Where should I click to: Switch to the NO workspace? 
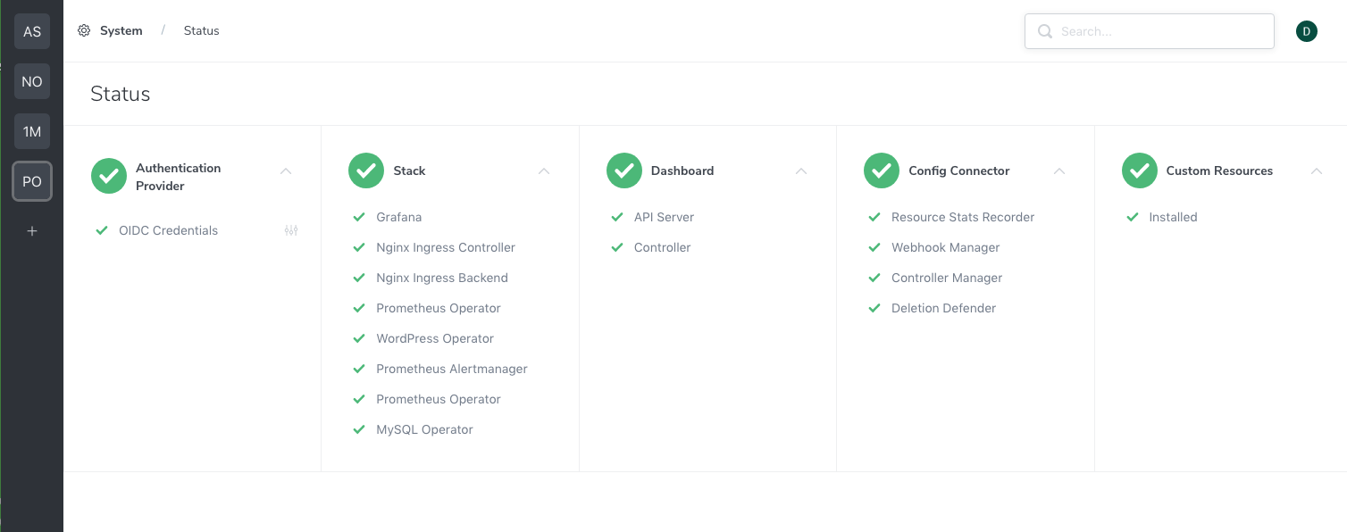pyautogui.click(x=32, y=81)
